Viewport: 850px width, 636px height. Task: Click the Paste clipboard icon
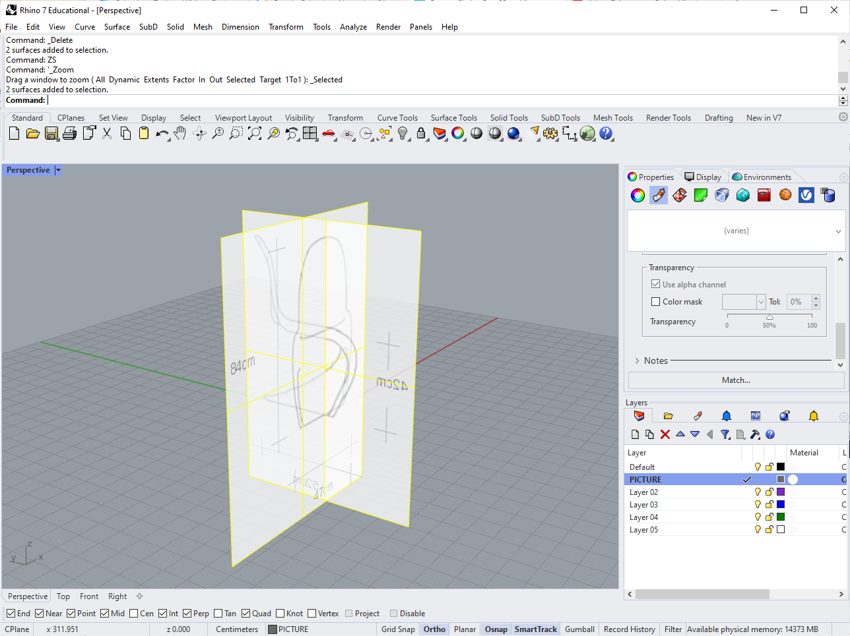pyautogui.click(x=144, y=134)
